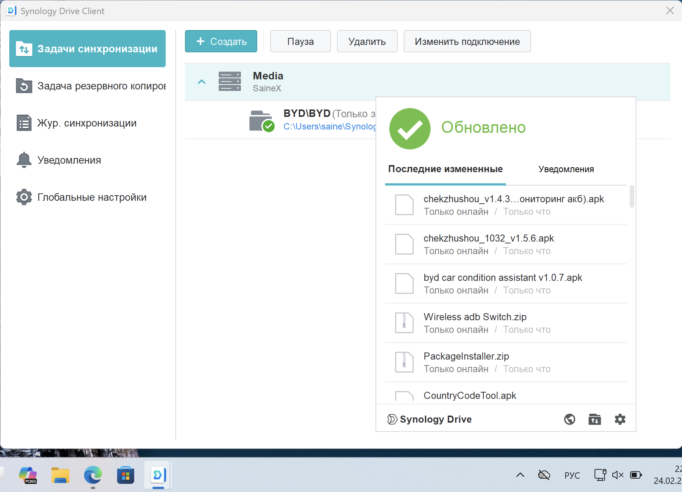Click the Создать button
The width and height of the screenshot is (682, 492).
point(221,41)
